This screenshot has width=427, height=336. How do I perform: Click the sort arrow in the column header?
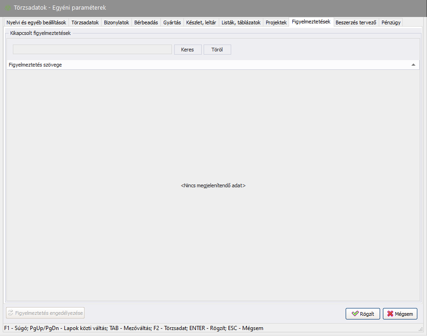tap(413, 65)
